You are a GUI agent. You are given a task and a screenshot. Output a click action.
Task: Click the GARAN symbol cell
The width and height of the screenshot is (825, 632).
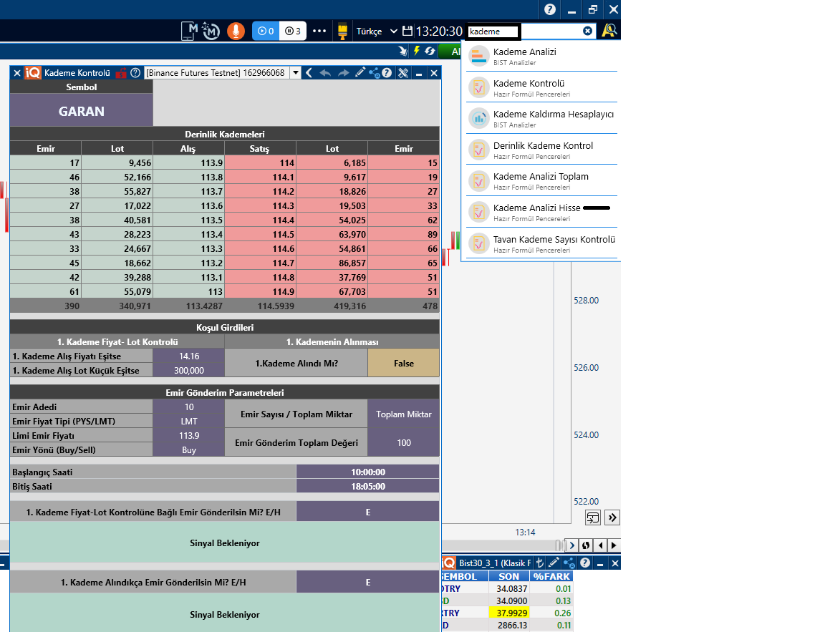click(81, 111)
